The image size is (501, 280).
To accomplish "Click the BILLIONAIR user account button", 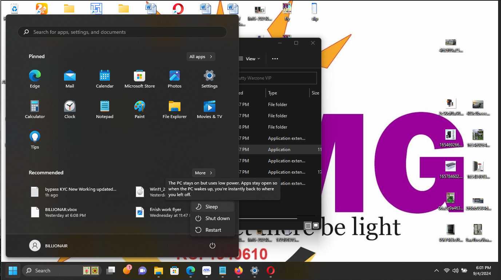I will [x=49, y=246].
